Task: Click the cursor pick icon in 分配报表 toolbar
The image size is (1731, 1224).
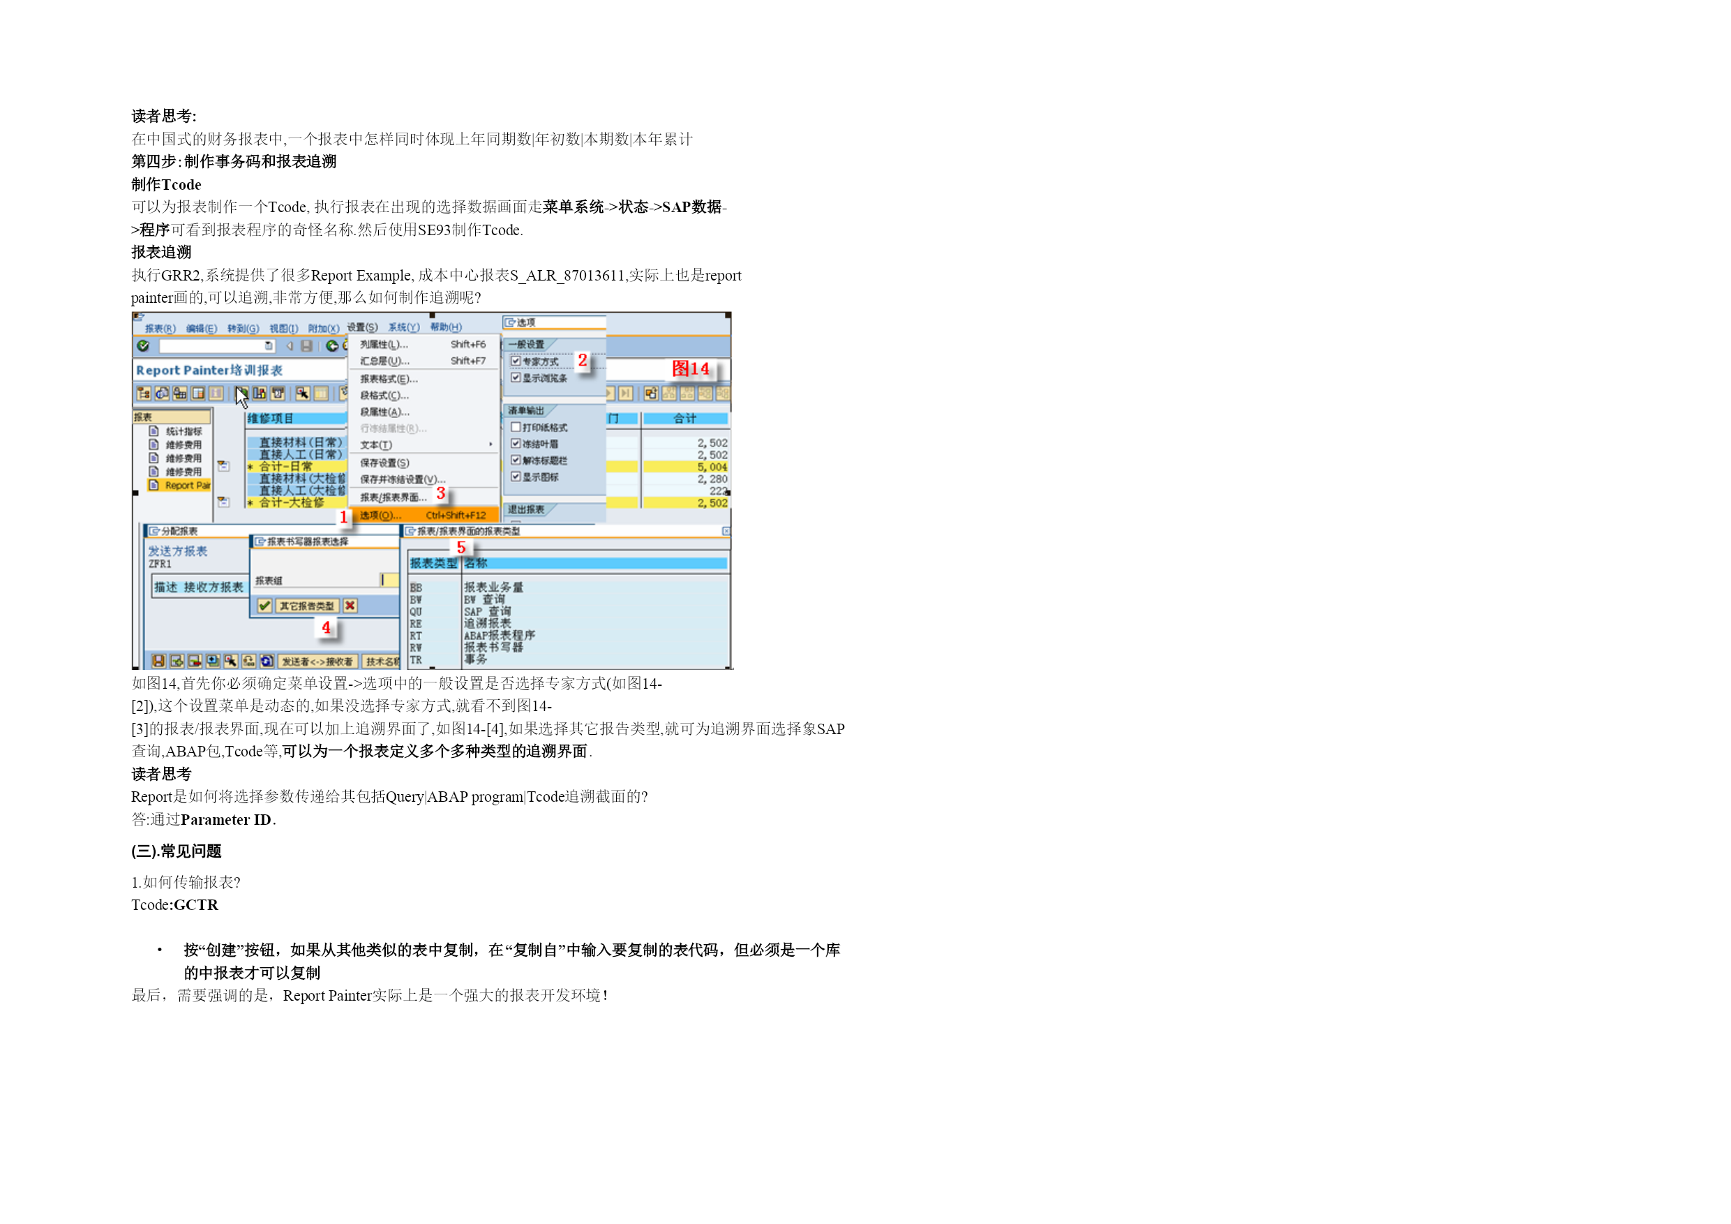Action: (231, 662)
